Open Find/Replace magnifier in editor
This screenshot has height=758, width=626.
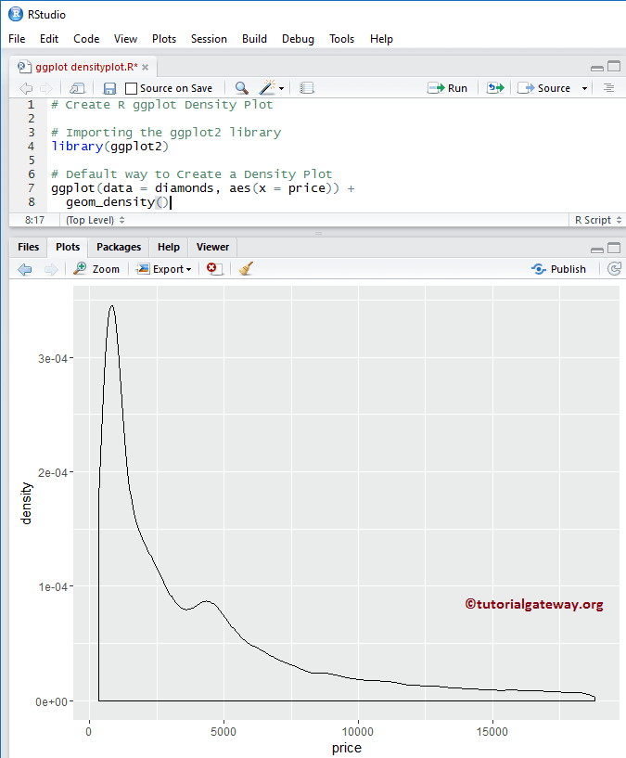(x=241, y=88)
